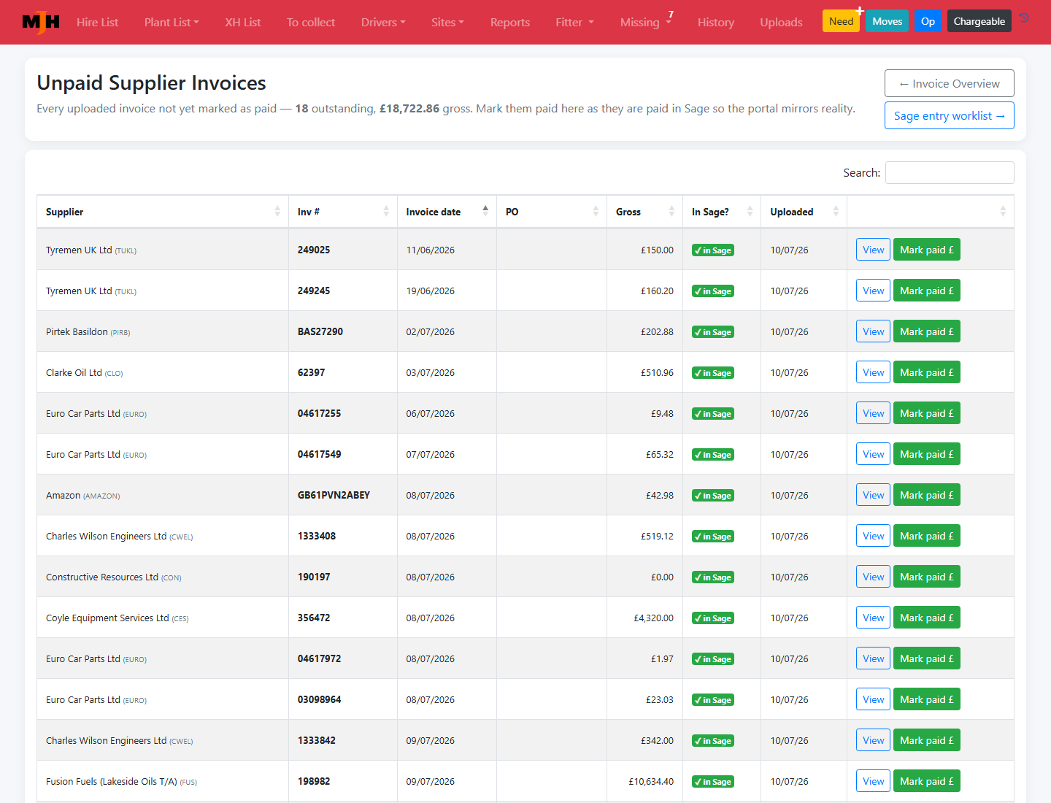
Task: View Charles Wilson invoice 1333408
Action: (x=873, y=536)
